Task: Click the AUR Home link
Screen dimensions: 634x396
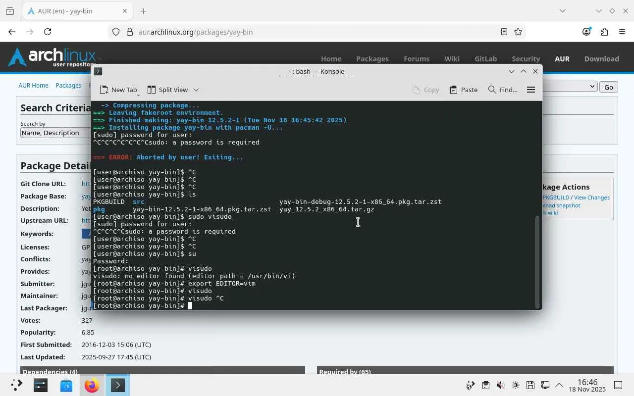Action: [x=33, y=85]
